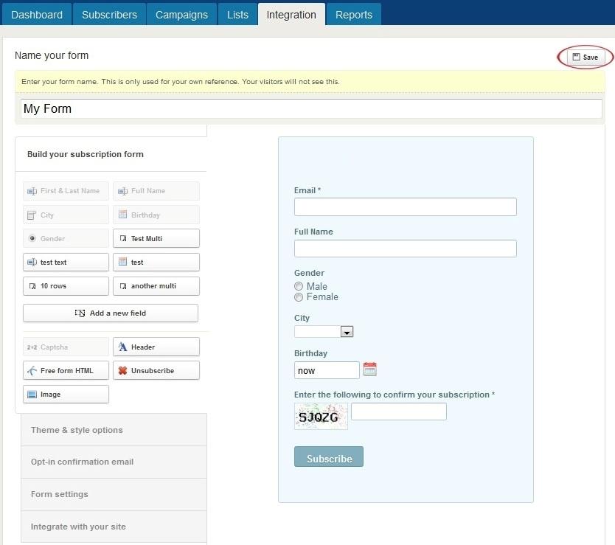View the Reports tab
Image resolution: width=615 pixels, height=545 pixels.
354,15
